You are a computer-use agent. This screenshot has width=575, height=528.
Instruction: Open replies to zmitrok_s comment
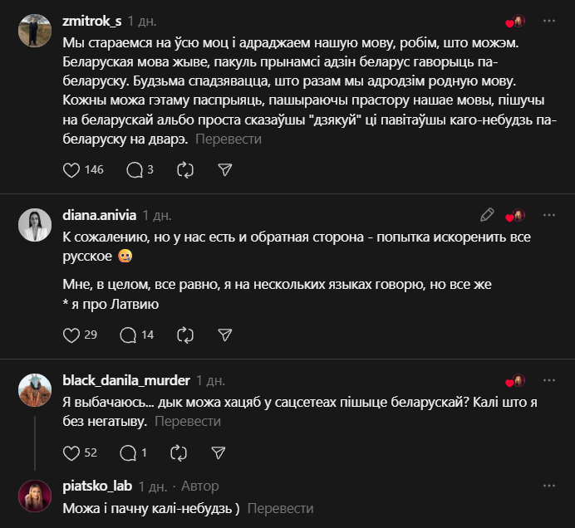(135, 169)
